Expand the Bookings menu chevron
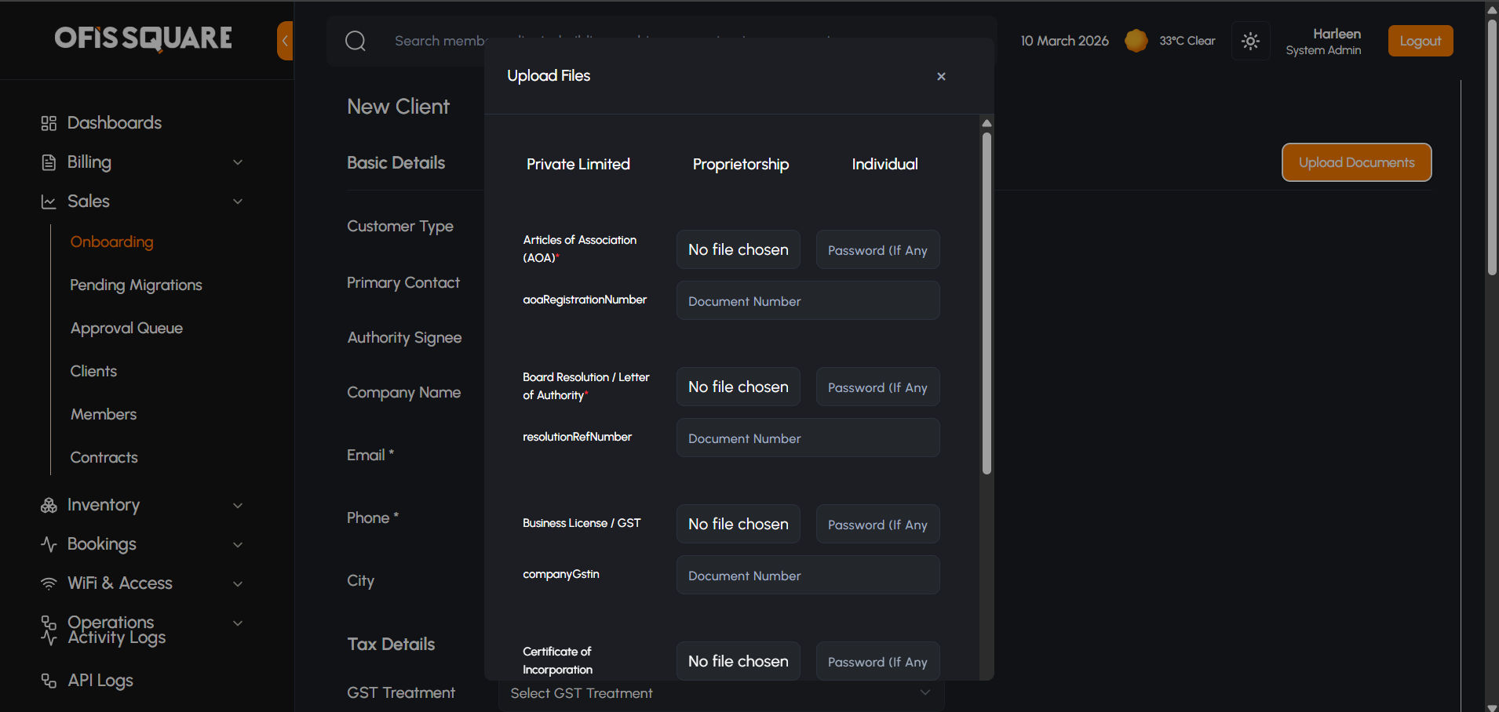 (238, 544)
